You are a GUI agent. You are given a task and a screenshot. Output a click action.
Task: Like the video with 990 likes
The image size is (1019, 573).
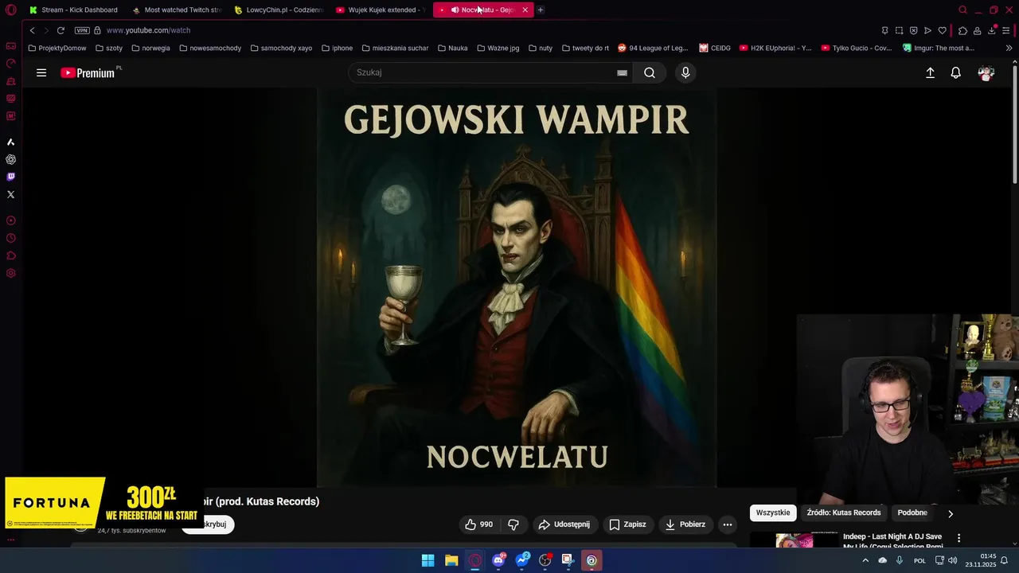coord(479,524)
